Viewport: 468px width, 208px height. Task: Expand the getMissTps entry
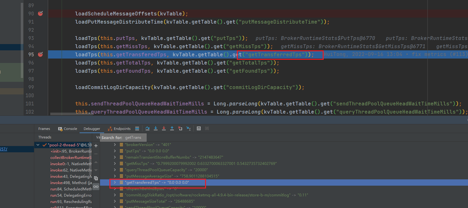point(115,164)
